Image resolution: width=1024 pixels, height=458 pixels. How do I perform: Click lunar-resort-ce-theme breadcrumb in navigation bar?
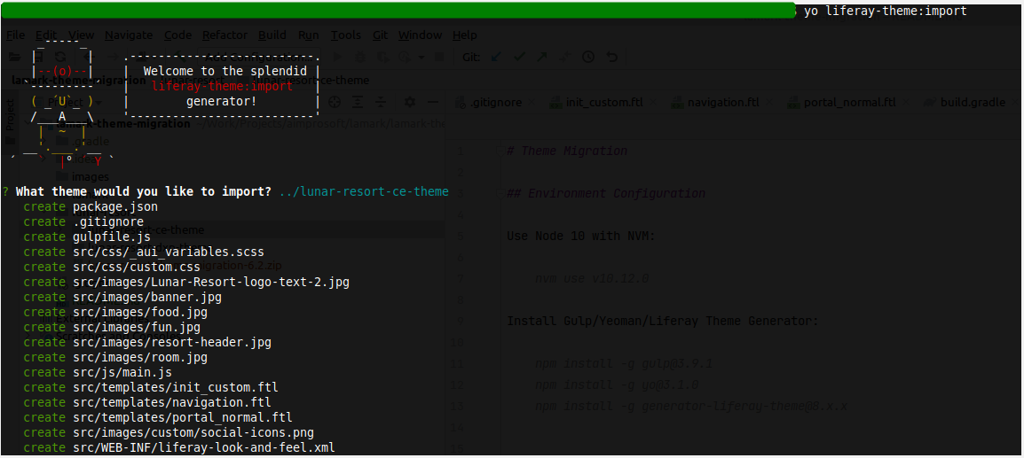311,81
